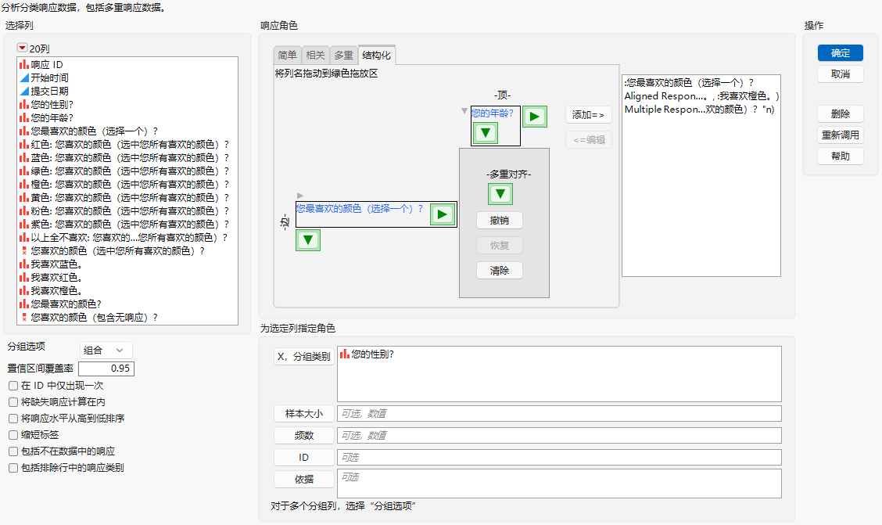The width and height of the screenshot is (882, 525).
Task: Click the 取消 button
Action: 841,74
